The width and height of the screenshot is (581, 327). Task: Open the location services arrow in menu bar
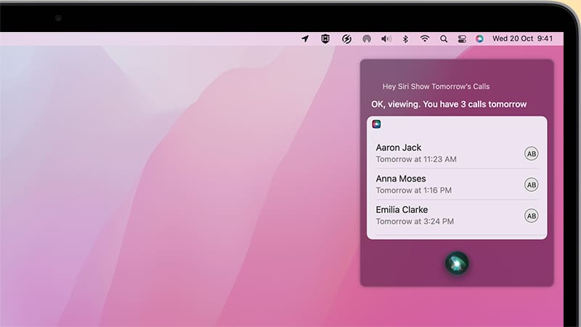(305, 39)
